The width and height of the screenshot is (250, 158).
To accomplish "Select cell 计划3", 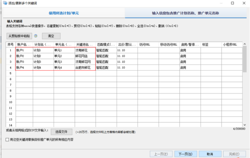I will (x=43, y=62).
